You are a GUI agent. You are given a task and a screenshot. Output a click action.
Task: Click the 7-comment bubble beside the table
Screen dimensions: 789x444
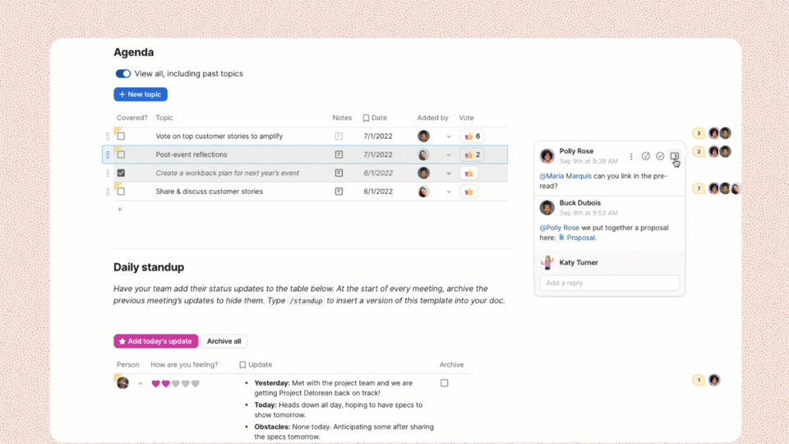coord(699,189)
